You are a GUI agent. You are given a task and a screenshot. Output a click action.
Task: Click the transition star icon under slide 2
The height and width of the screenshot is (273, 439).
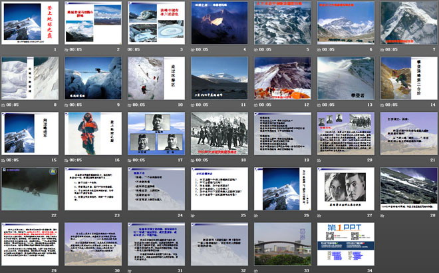(67, 50)
